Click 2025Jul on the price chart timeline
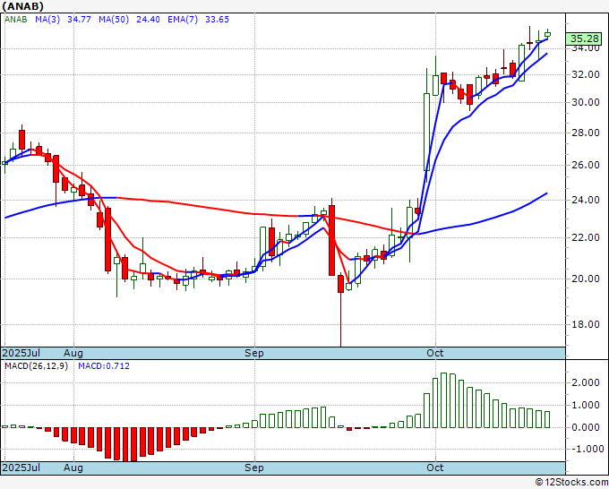 (21, 354)
